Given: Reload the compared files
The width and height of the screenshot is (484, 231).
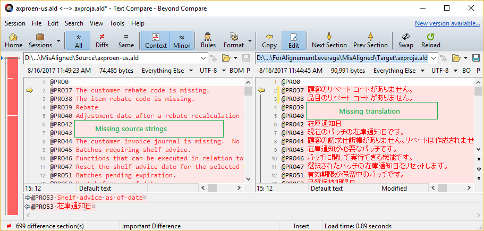Looking at the screenshot, I should tap(430, 40).
